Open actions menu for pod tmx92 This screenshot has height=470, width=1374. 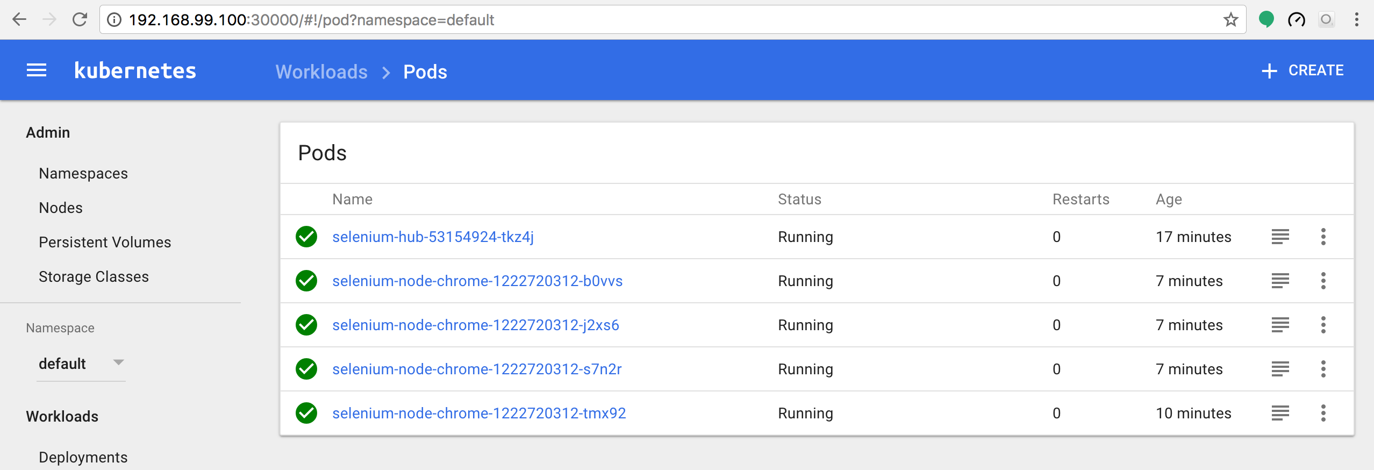pyautogui.click(x=1323, y=413)
